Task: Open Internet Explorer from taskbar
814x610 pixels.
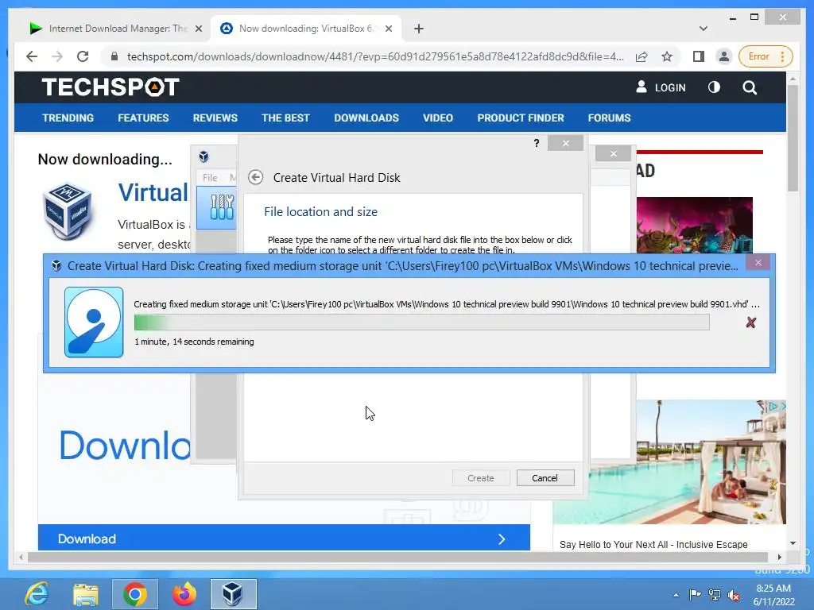Action: [37, 594]
